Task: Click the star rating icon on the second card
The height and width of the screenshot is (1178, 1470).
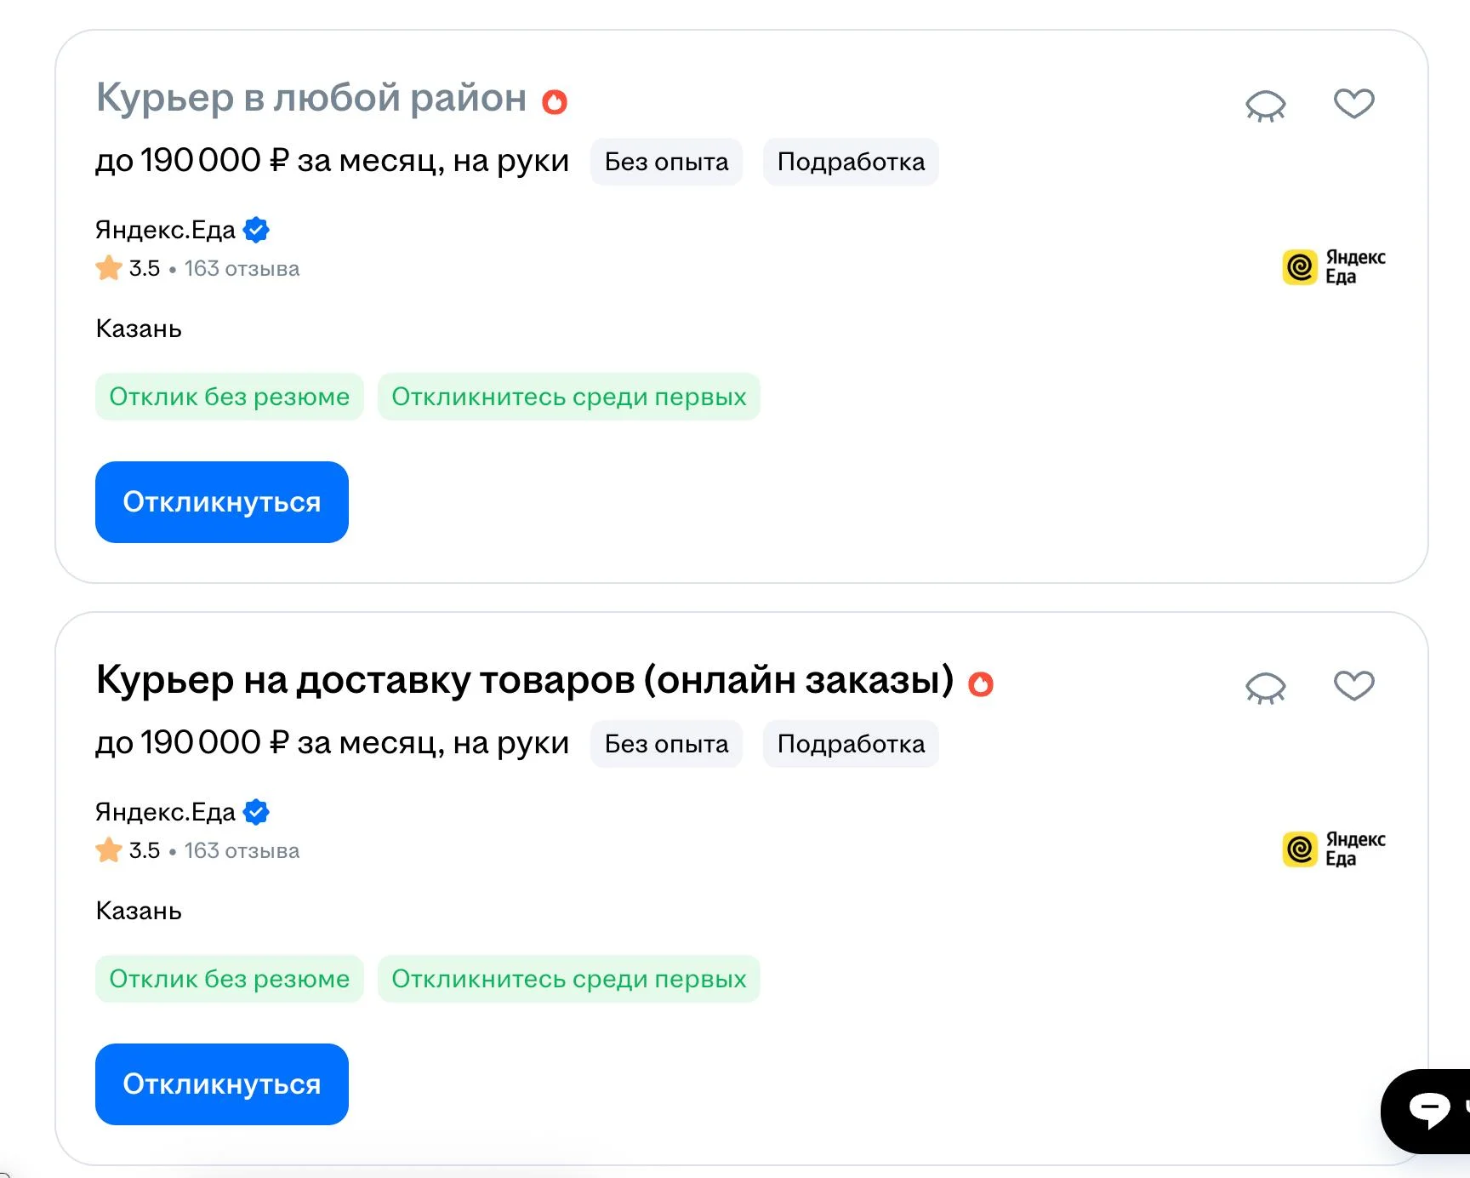Action: [x=108, y=849]
